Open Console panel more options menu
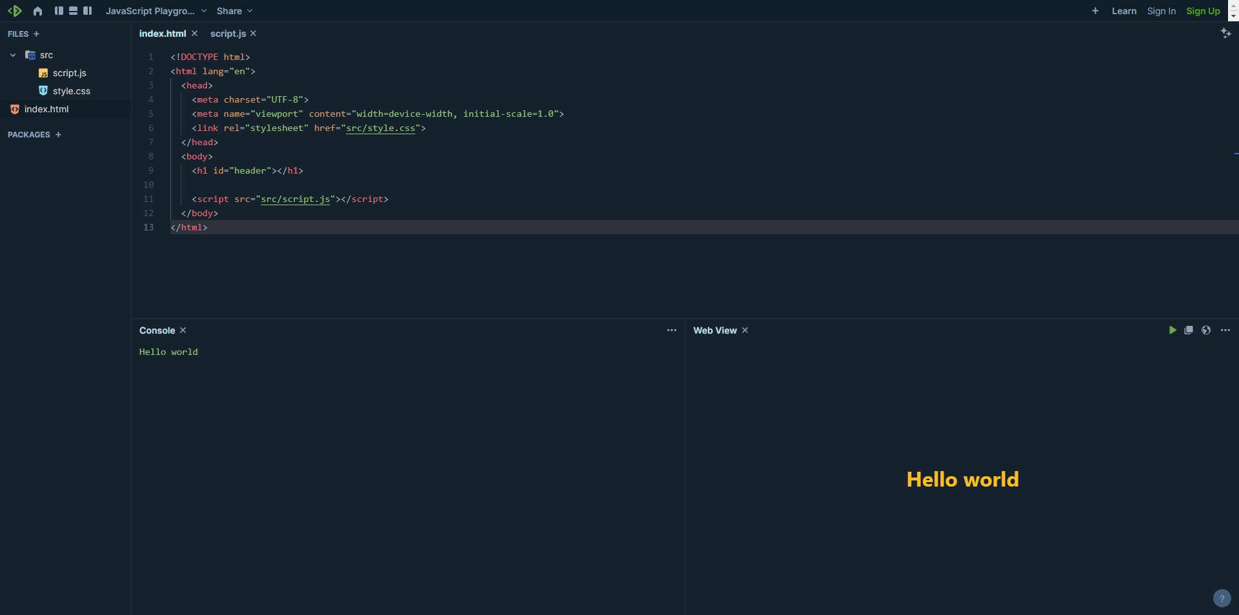The width and height of the screenshot is (1239, 615). click(x=672, y=330)
